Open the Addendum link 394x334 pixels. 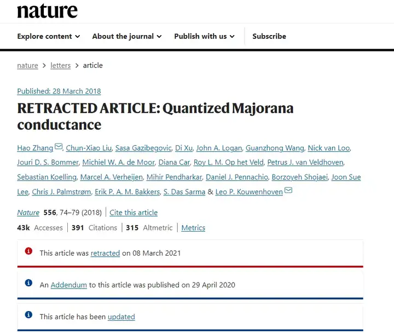(68, 285)
